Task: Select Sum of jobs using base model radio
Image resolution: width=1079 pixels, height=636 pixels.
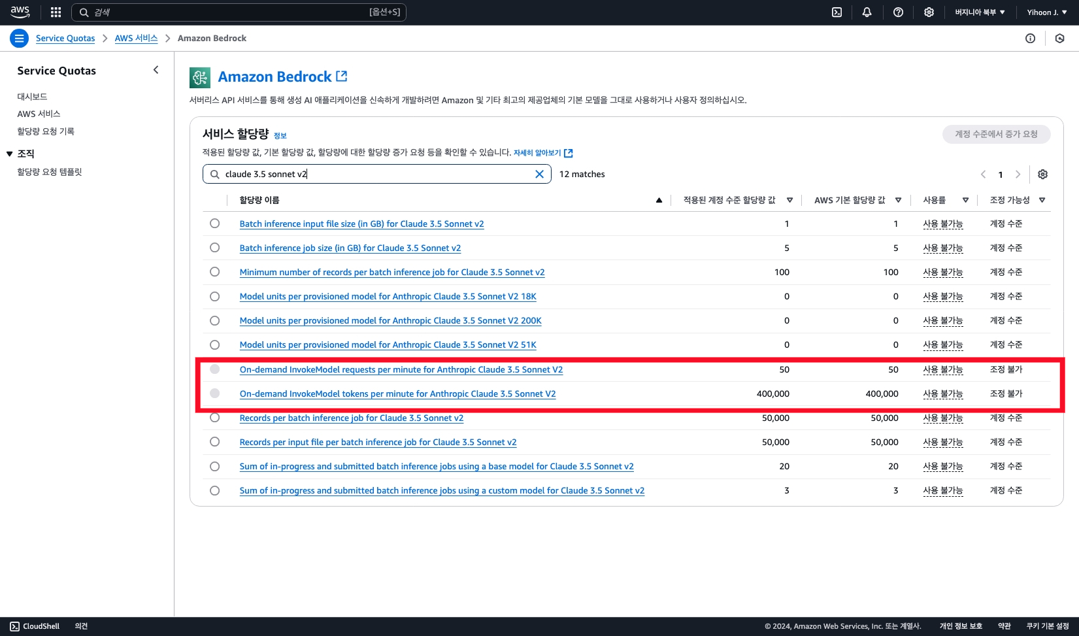Action: pyautogui.click(x=214, y=466)
